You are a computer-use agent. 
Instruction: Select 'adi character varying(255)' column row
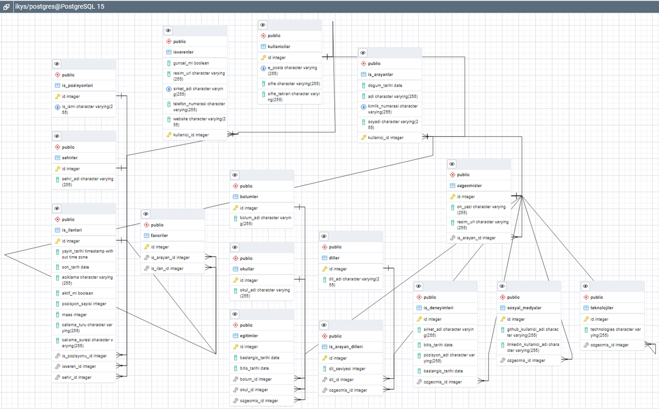click(x=390, y=97)
